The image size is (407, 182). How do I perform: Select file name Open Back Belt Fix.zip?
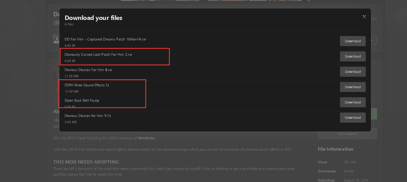82,100
